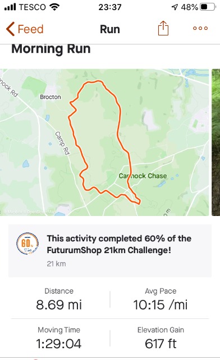
Task: Open the orange route map
Action: [104, 142]
